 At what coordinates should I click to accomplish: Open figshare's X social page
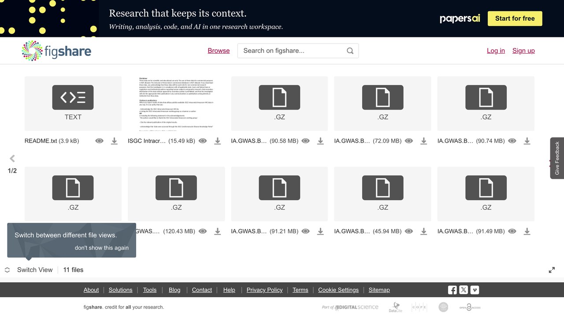tap(464, 290)
